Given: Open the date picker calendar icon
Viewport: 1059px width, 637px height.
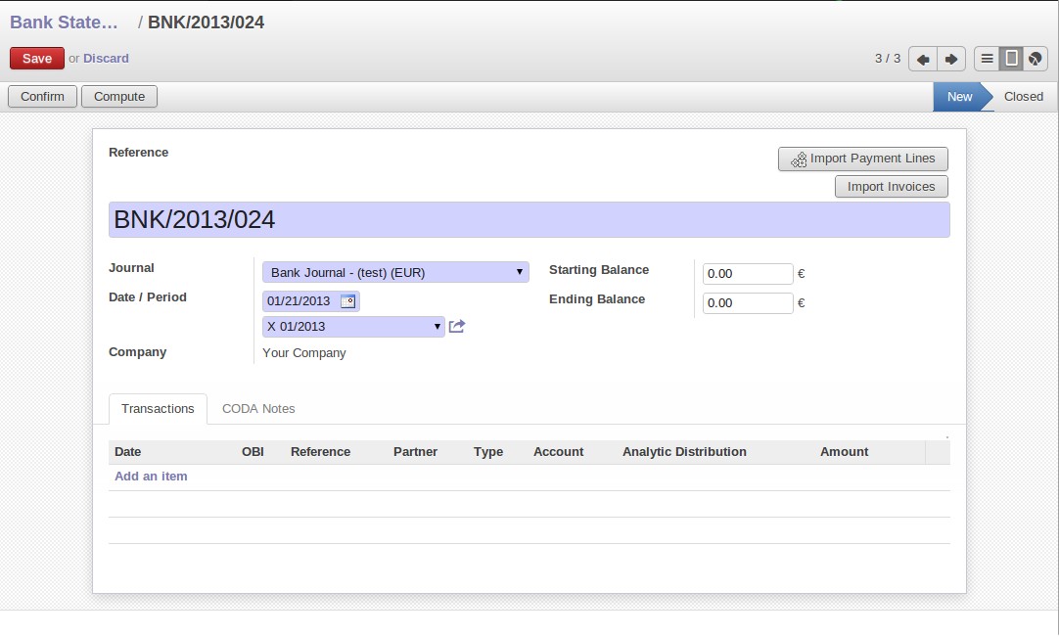Looking at the screenshot, I should point(348,301).
